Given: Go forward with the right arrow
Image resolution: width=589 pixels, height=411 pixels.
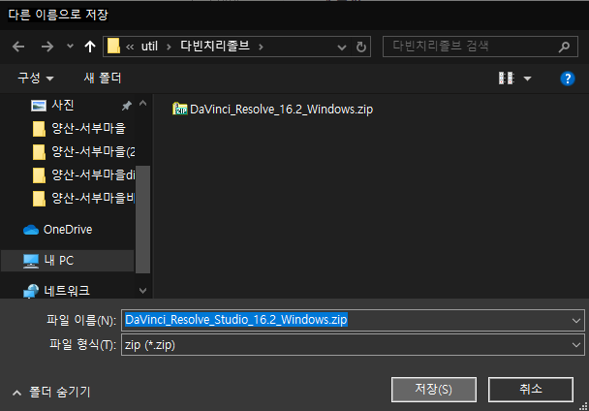Looking at the screenshot, I should (x=47, y=47).
